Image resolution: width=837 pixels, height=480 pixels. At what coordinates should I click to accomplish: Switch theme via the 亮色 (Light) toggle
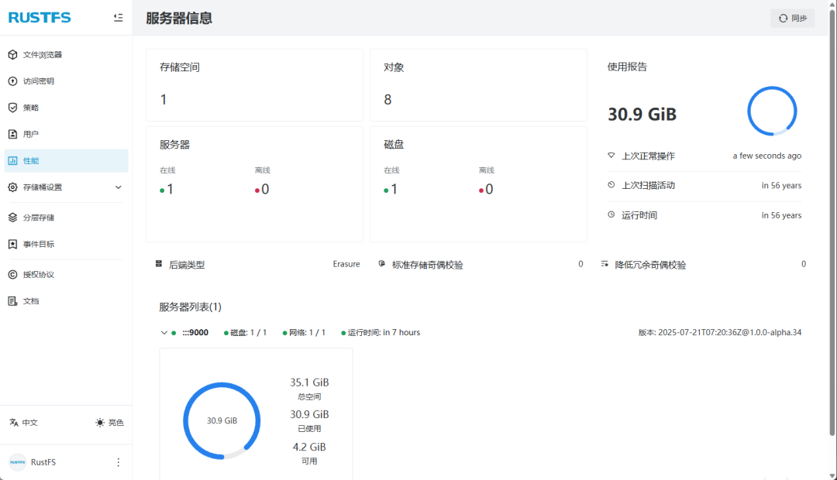[x=108, y=423]
